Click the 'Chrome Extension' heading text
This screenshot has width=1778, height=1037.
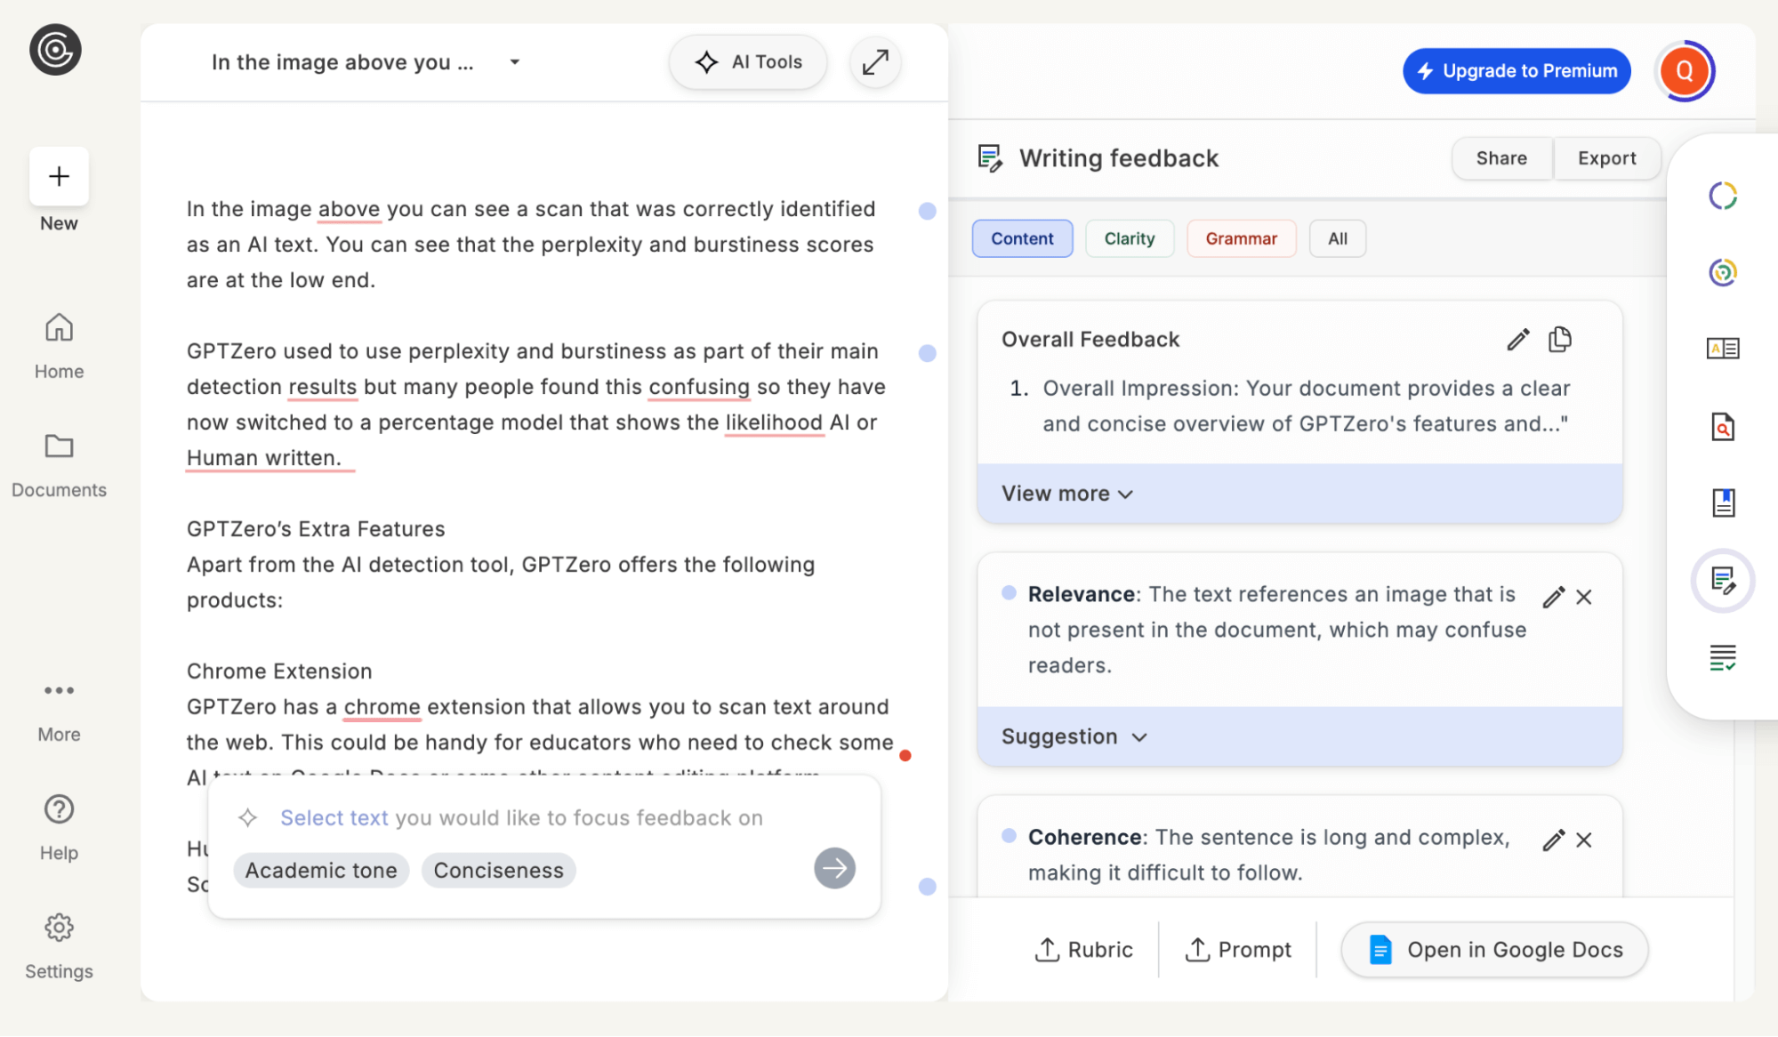pos(279,671)
